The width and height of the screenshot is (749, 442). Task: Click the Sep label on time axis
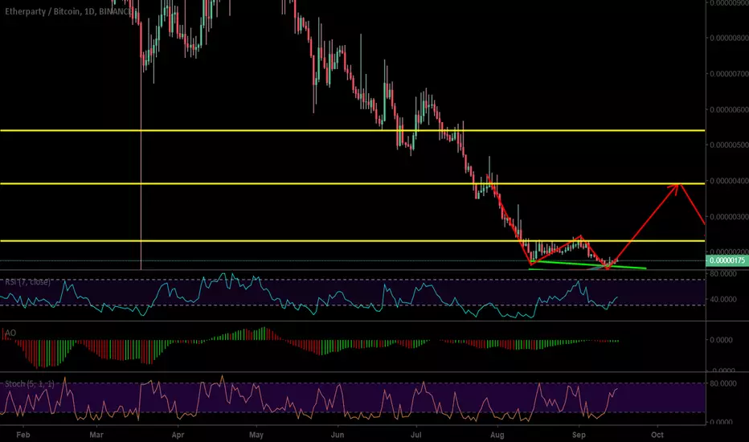(x=579, y=434)
